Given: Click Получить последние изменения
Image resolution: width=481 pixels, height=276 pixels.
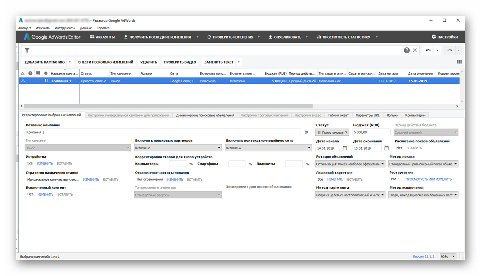Looking at the screenshot, I should click(157, 37).
